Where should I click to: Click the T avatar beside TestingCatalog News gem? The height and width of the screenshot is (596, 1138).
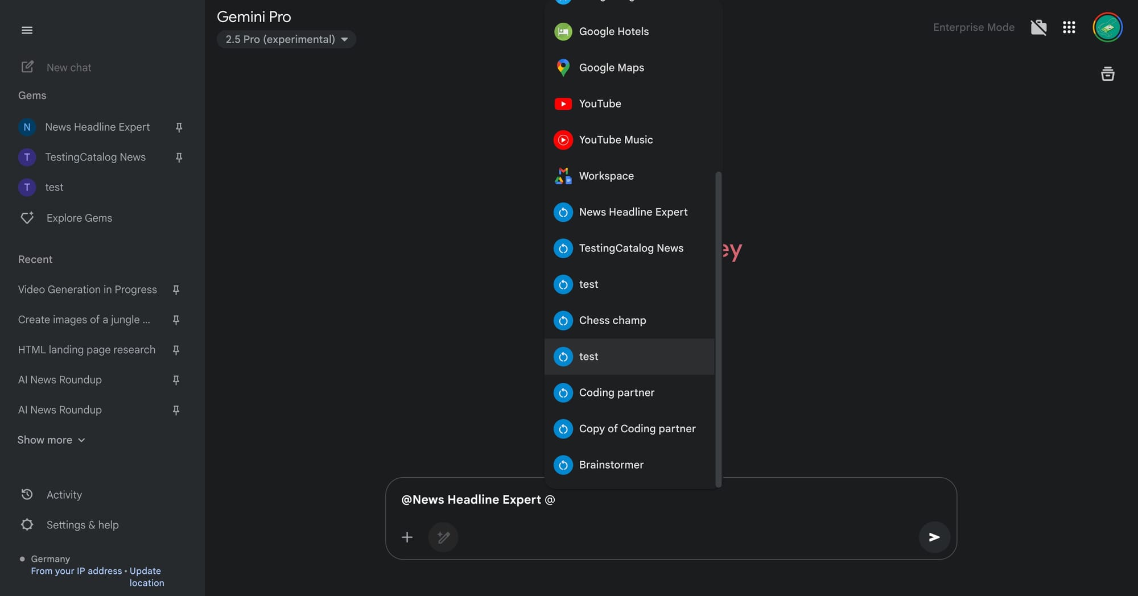pos(27,157)
